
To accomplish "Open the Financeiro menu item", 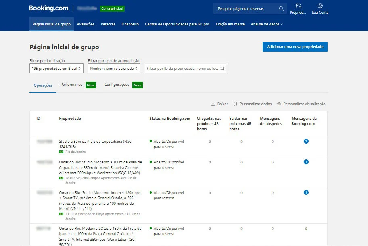I will 130,24.
